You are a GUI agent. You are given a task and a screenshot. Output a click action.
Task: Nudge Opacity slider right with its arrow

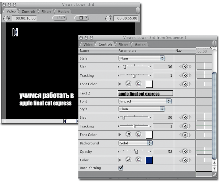[x=150, y=151]
